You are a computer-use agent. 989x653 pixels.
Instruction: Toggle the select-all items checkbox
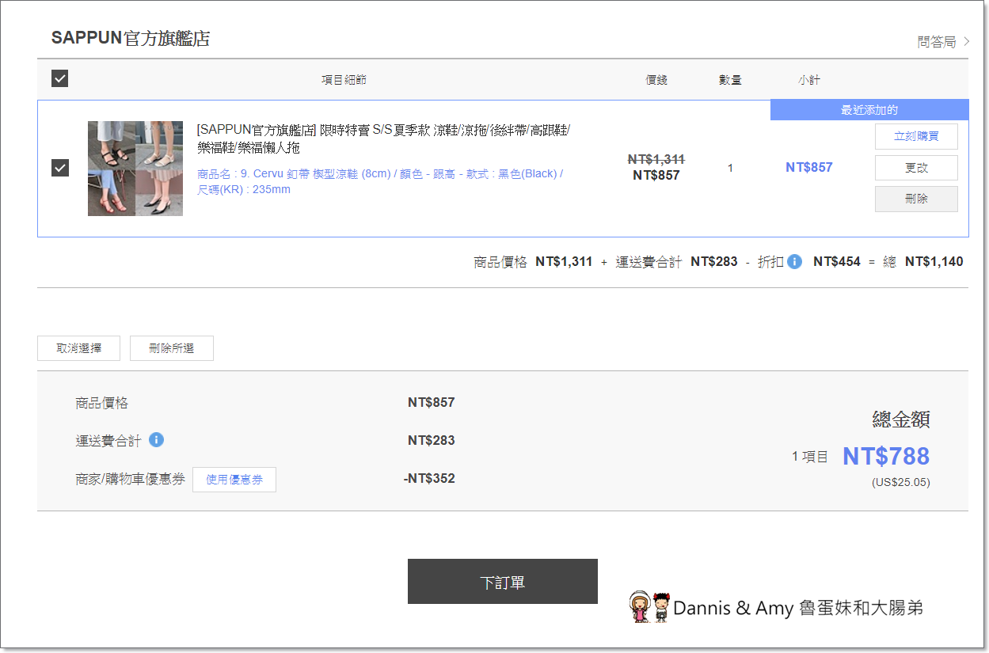click(59, 79)
